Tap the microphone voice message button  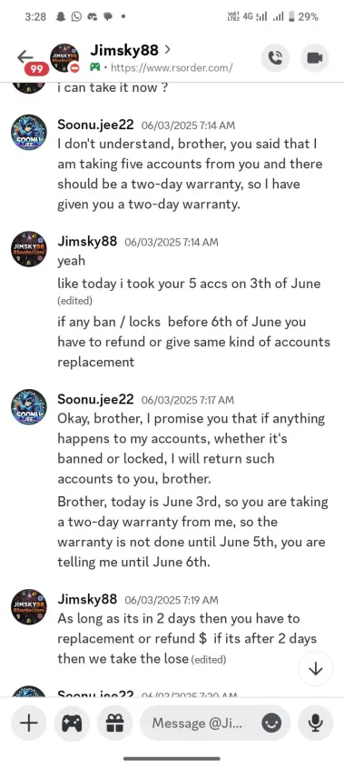tap(316, 723)
